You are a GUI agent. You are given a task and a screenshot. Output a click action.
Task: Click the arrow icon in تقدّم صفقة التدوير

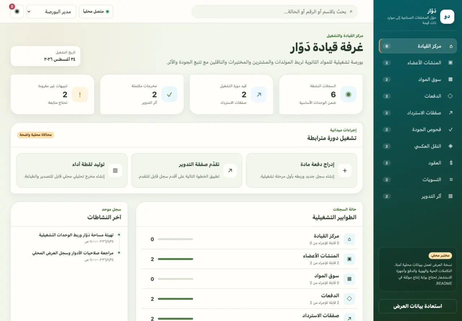[230, 170]
